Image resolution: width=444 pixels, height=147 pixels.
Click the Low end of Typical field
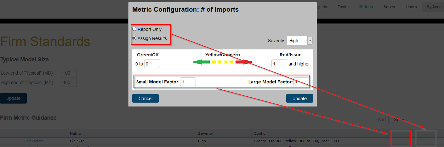[69, 73]
